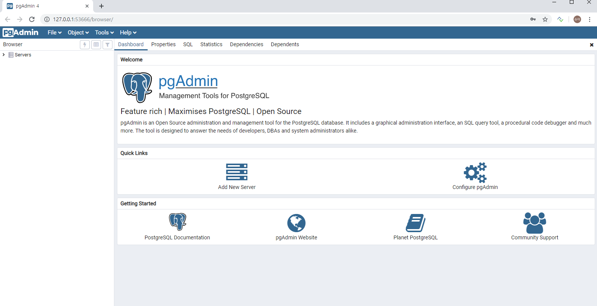Open the pgAdmin Website text link
Viewport: 597px width, 306px height.
tap(296, 237)
